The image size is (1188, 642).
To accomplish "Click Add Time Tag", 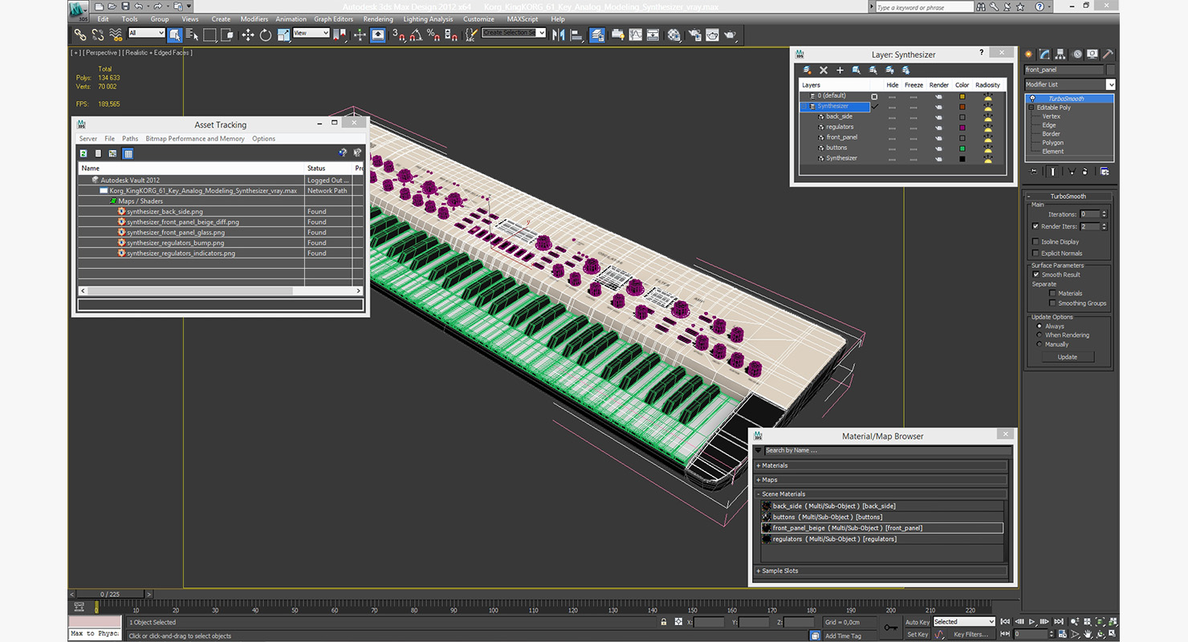I will [843, 636].
